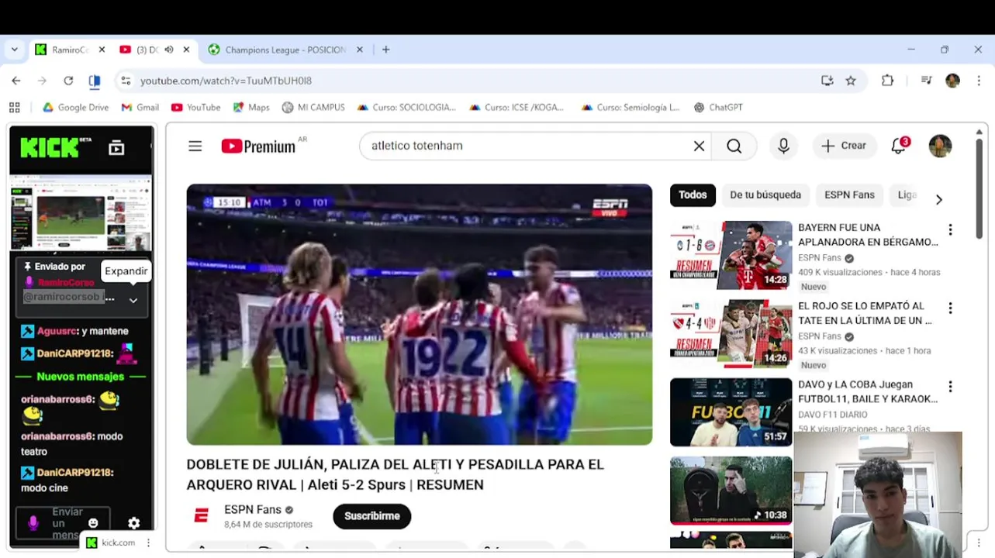Install app icon in address bar
995x558 pixels.
[827, 81]
